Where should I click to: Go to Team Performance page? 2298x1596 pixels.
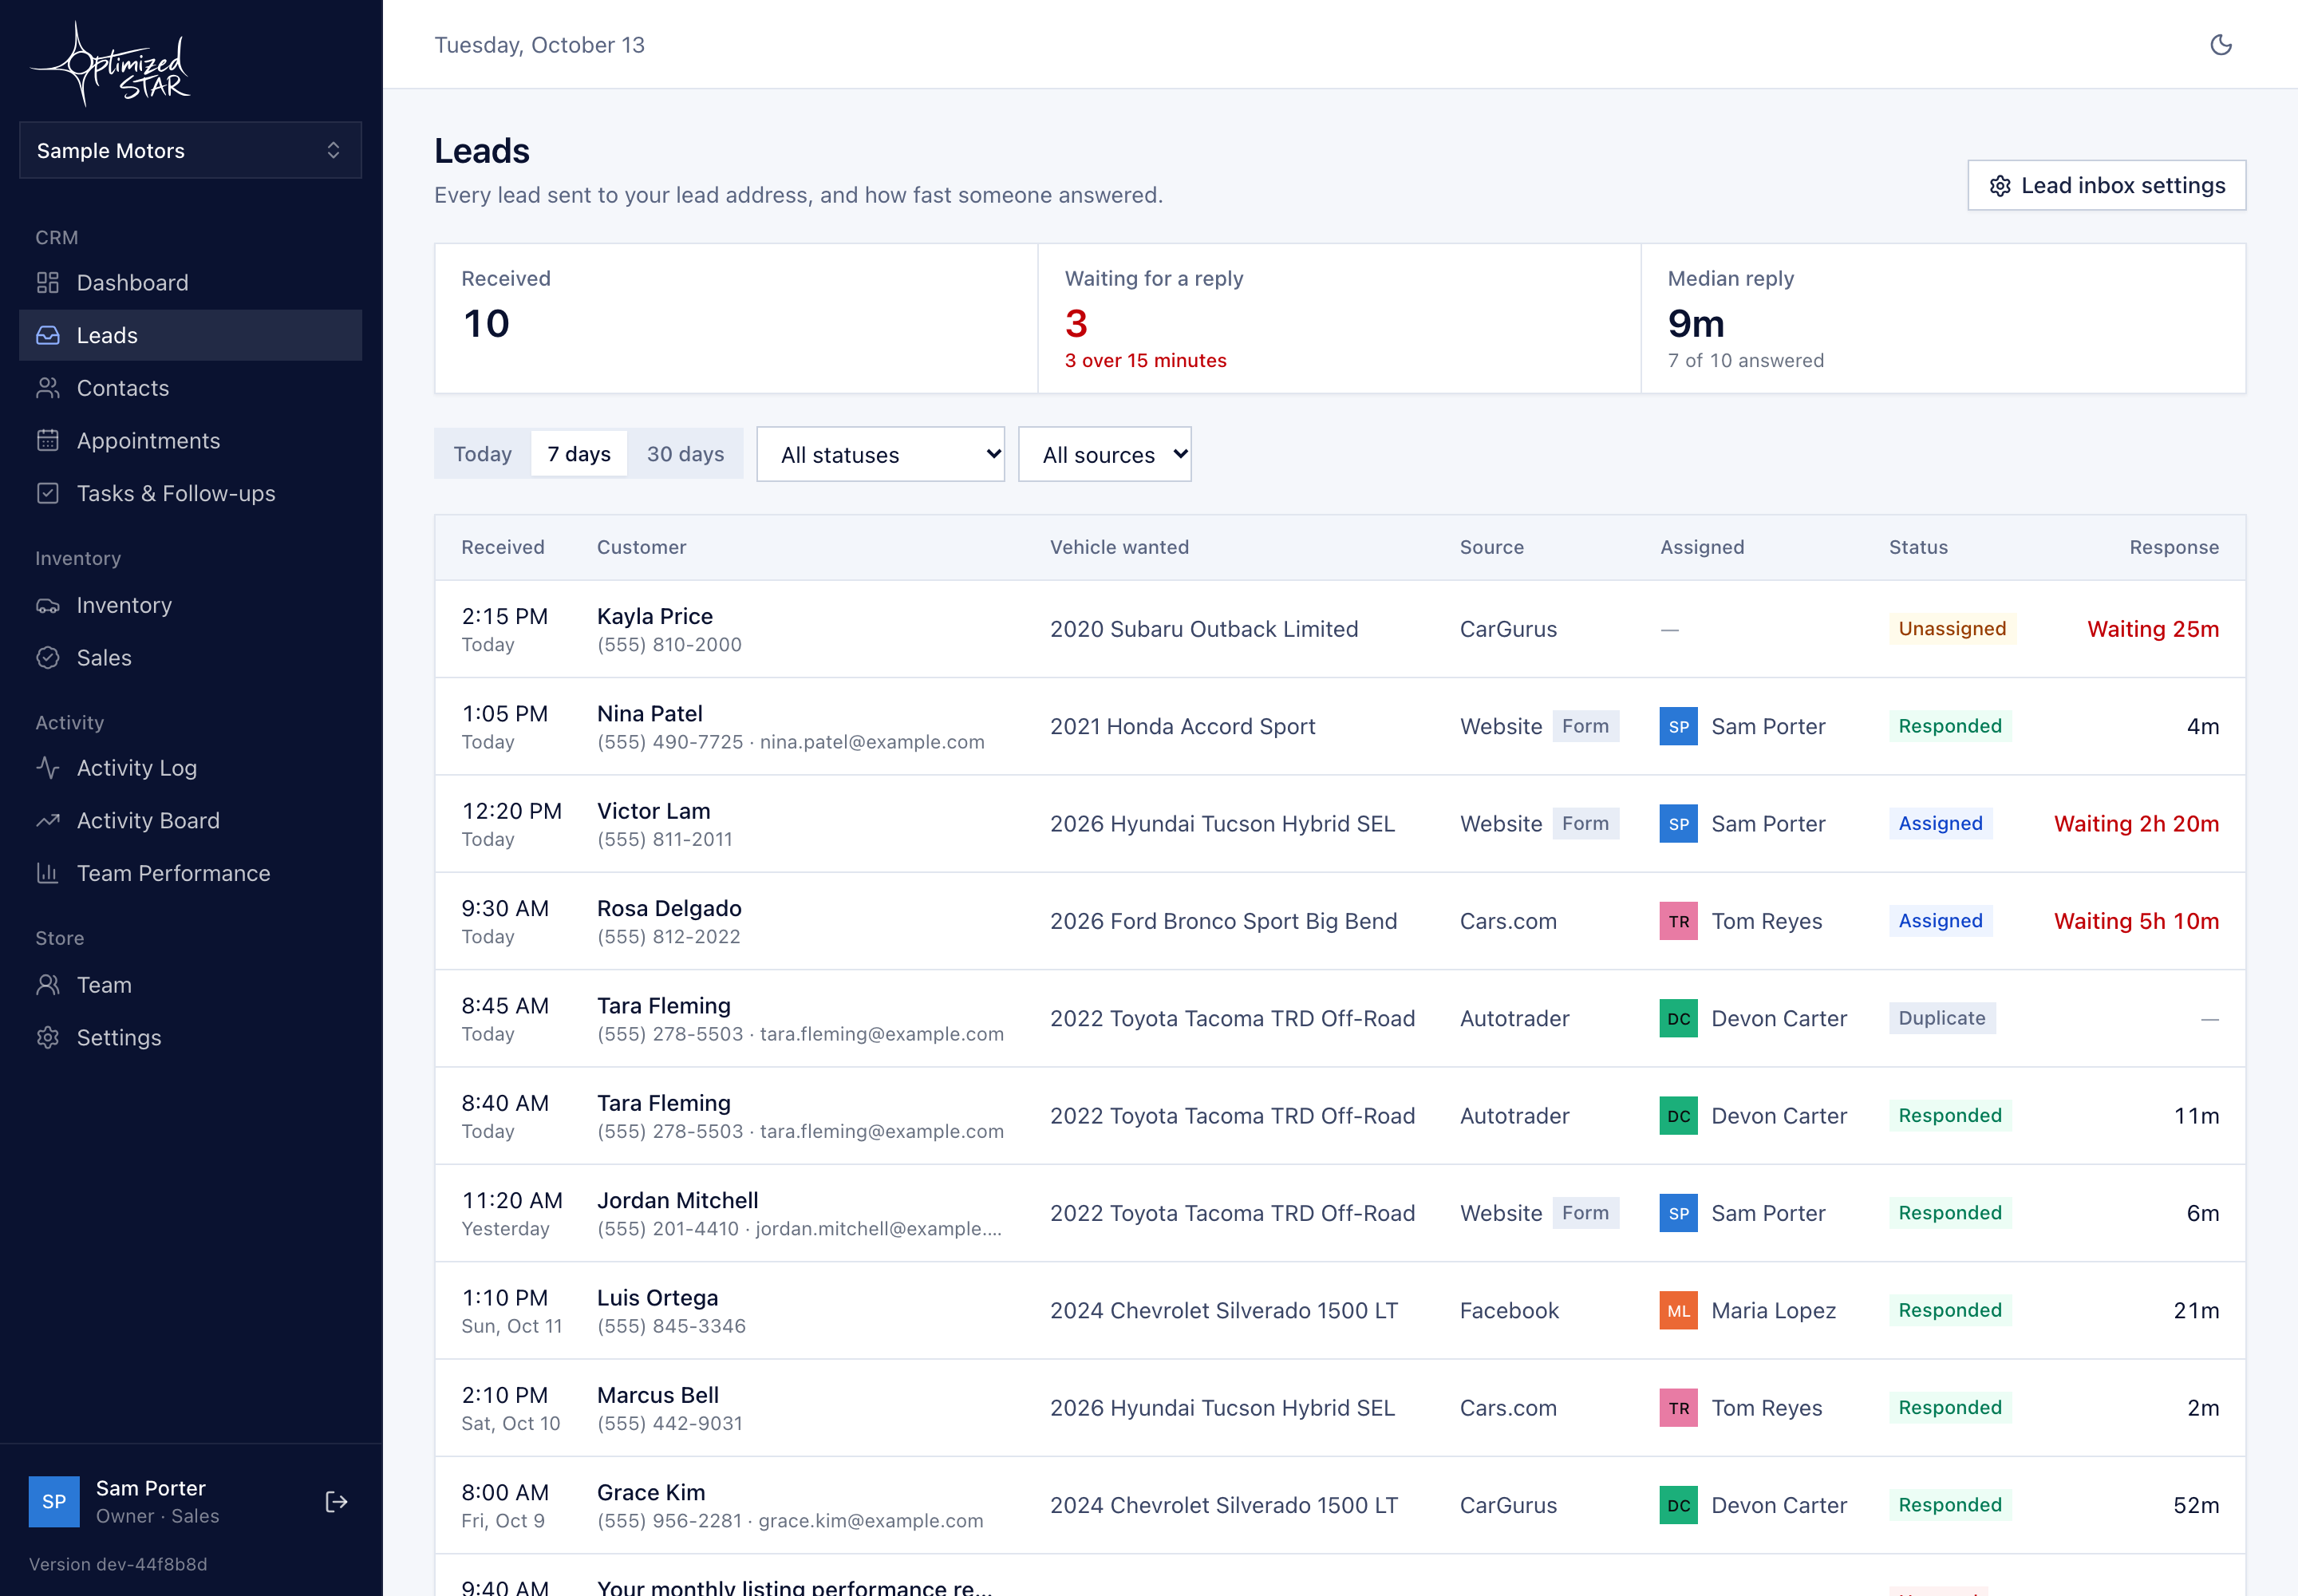190,873
